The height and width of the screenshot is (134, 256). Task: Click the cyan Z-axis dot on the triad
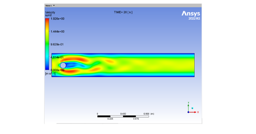[x=192, y=108]
